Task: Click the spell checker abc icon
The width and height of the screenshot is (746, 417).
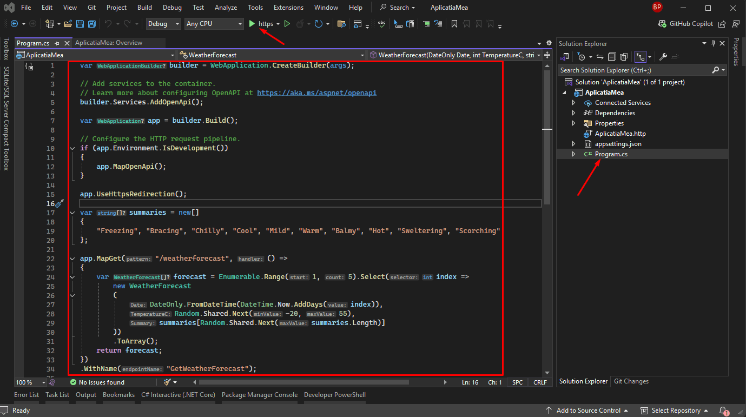Action: click(x=381, y=24)
